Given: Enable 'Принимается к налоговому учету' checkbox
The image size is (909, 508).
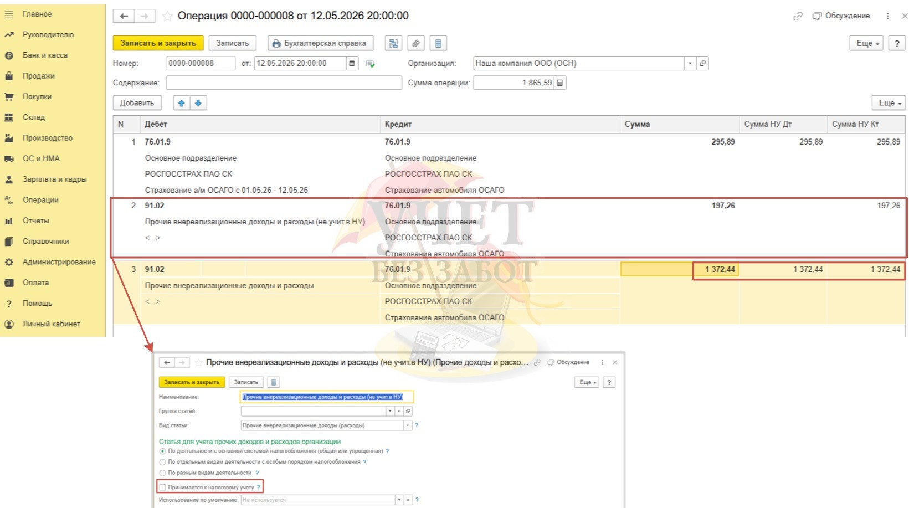Looking at the screenshot, I should tap(163, 488).
